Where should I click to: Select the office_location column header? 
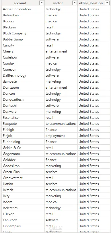tap(91, 3)
